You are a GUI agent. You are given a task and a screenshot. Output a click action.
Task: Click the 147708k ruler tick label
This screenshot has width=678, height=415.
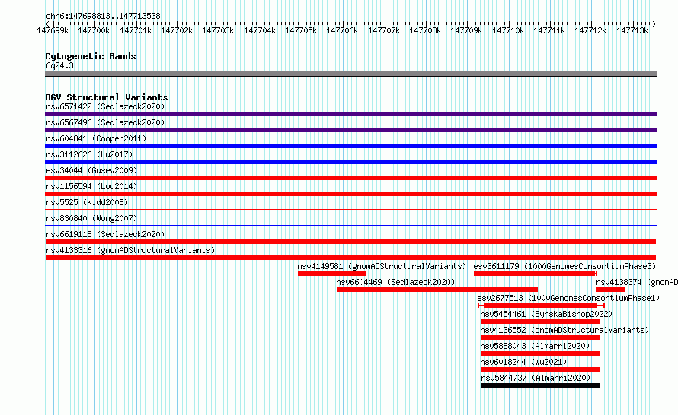425,30
